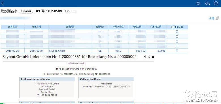The image size is (221, 104).
Task: Select the 卡号末四位 column header
Action: [118, 27]
